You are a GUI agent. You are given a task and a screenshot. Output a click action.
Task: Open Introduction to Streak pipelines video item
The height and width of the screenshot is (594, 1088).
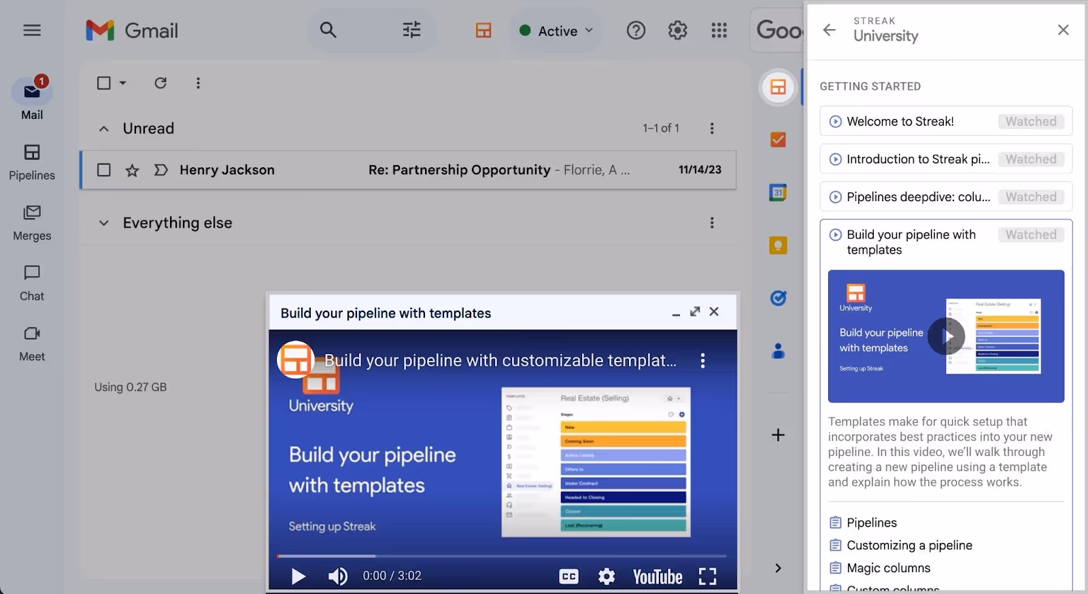click(946, 159)
